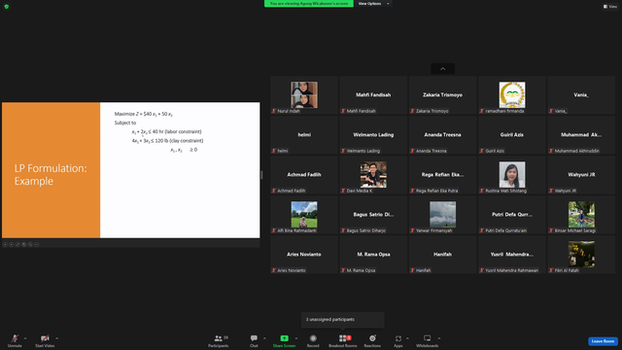Open Breakout Rooms
The height and width of the screenshot is (350, 622).
343,340
